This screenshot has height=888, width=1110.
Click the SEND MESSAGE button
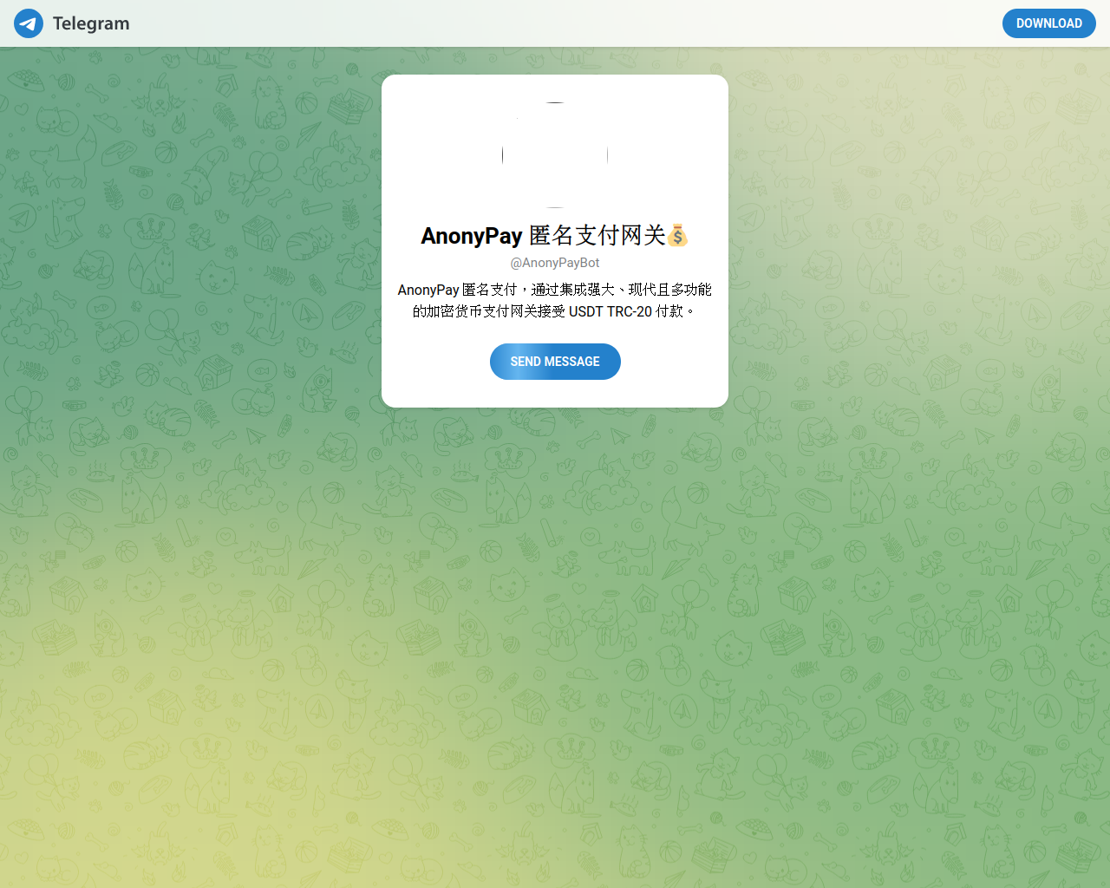tap(555, 362)
